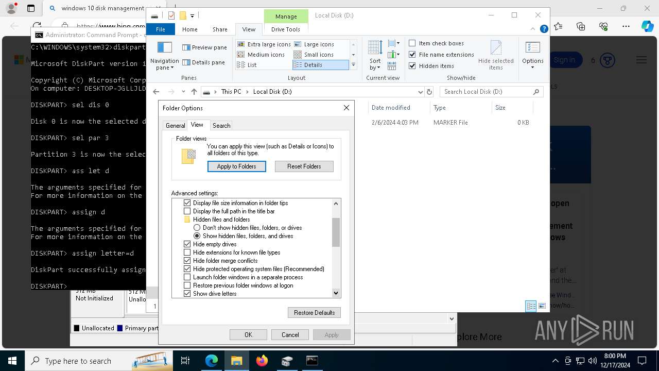Select Small icons layout
The image size is (659, 371).
tap(314, 55)
